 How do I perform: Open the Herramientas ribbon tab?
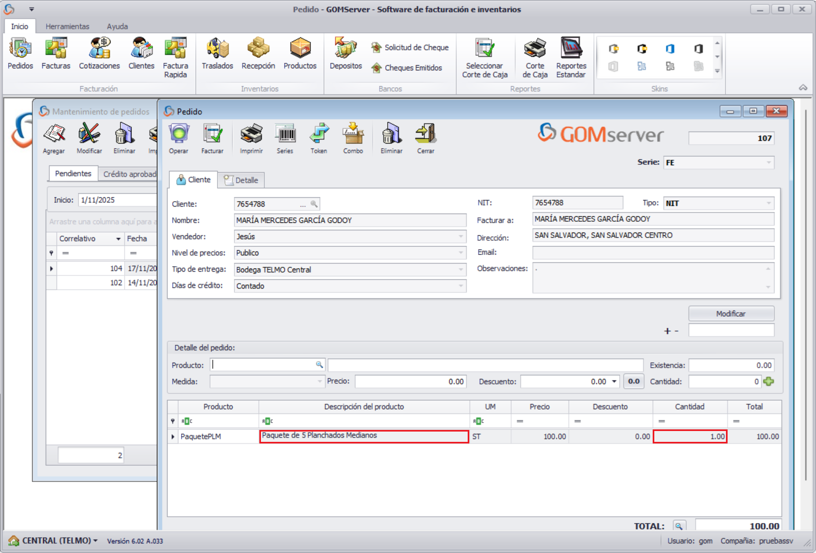(x=67, y=27)
